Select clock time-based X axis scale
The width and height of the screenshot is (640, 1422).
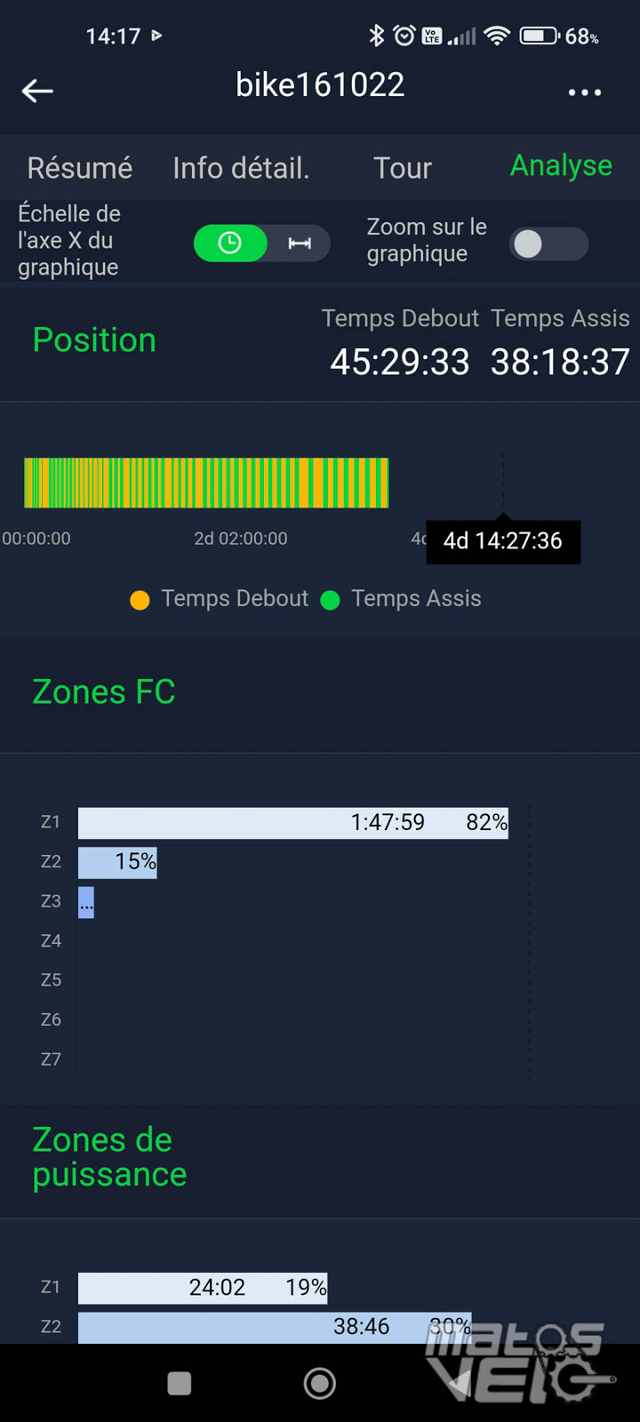coord(230,244)
